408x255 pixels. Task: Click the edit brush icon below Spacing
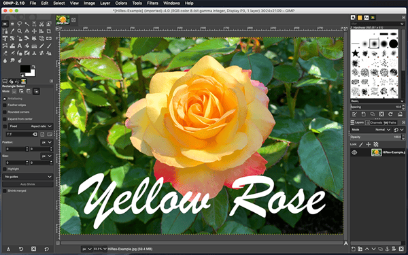click(354, 114)
